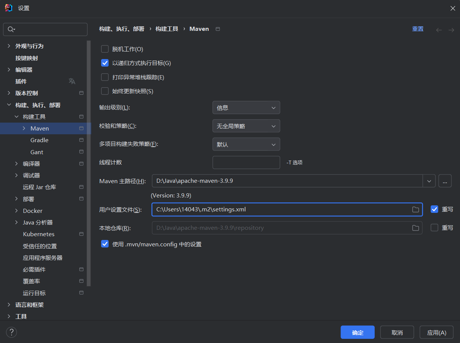Click the project-level icon beside 必需插件

point(81,269)
